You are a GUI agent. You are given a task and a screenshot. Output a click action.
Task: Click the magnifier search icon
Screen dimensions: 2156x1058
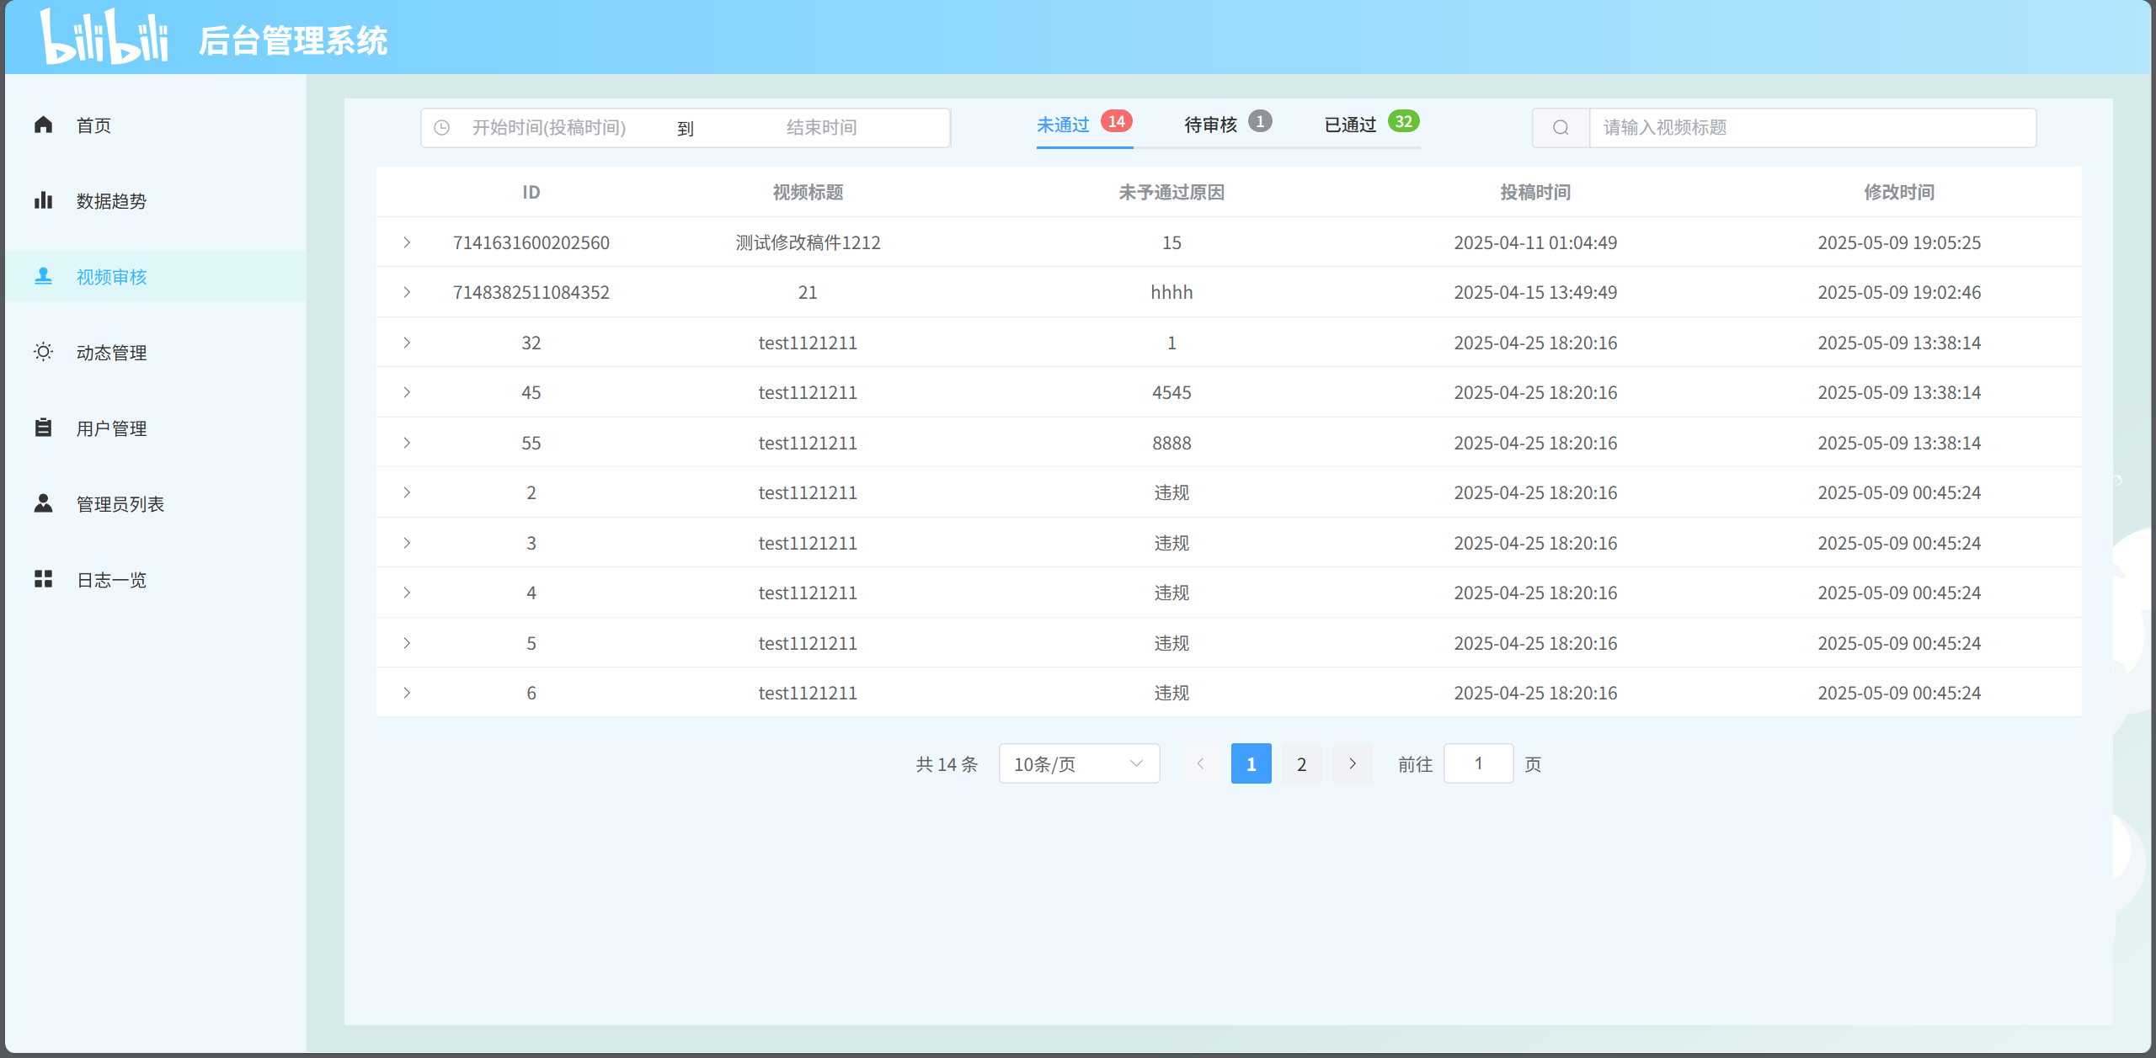(x=1561, y=128)
